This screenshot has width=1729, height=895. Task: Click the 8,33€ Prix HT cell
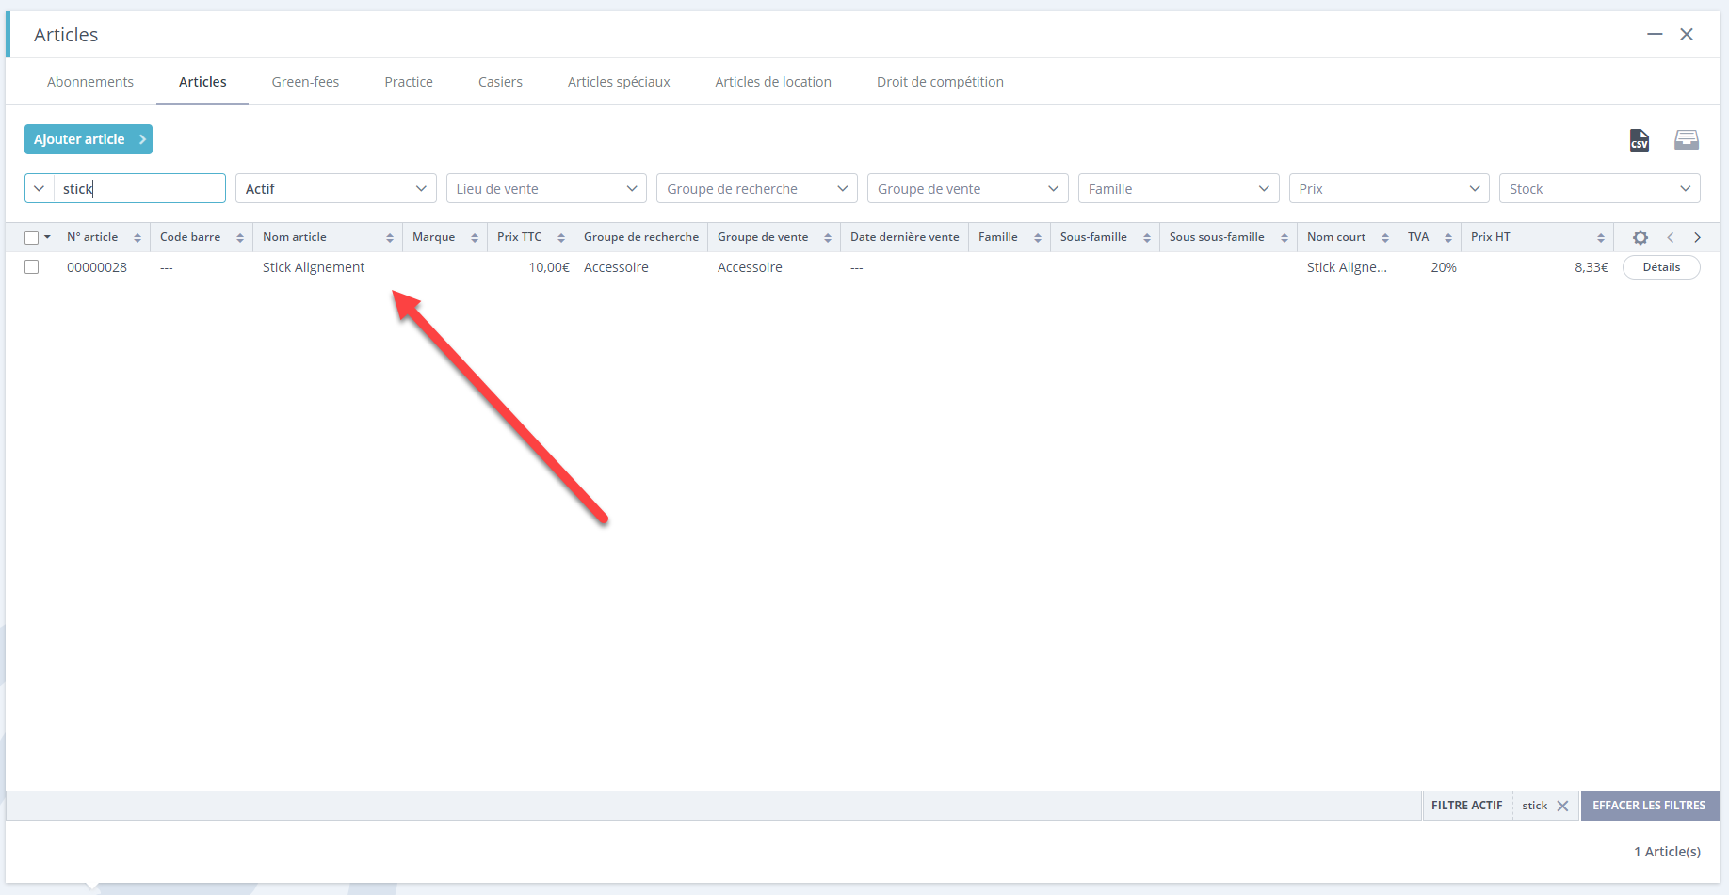(1592, 267)
